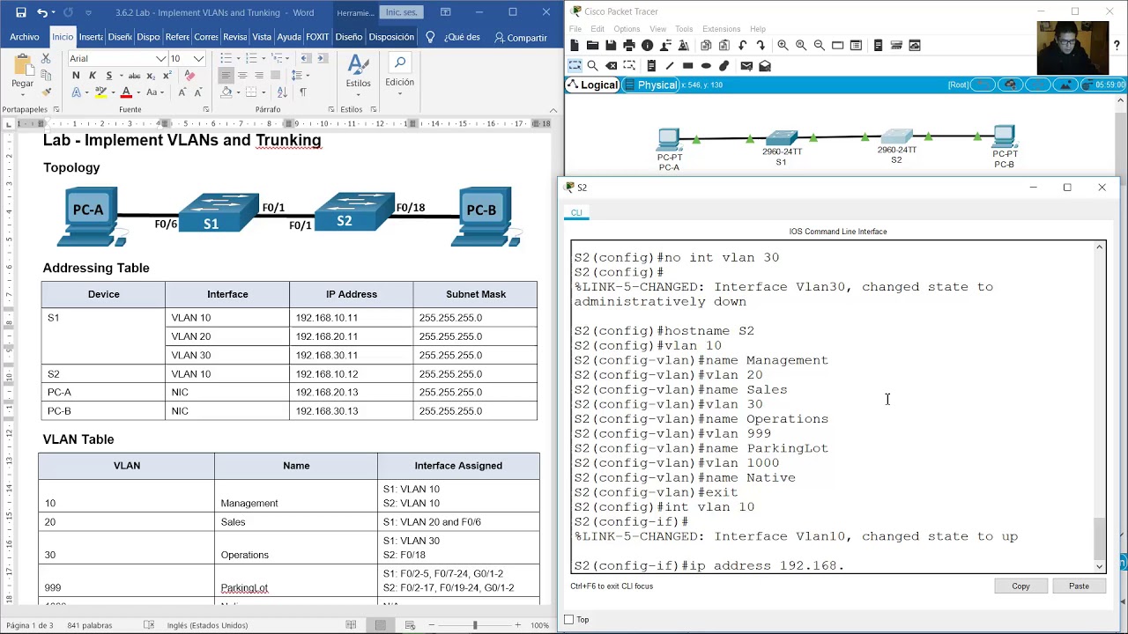
Task: Select the Delete tool in Packet Tracer
Action: click(612, 66)
